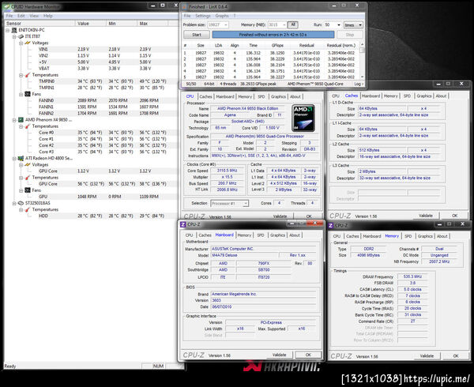Collapse the AMD Phenom X4 9850 node
This screenshot has height=387, width=474.
click(14, 120)
